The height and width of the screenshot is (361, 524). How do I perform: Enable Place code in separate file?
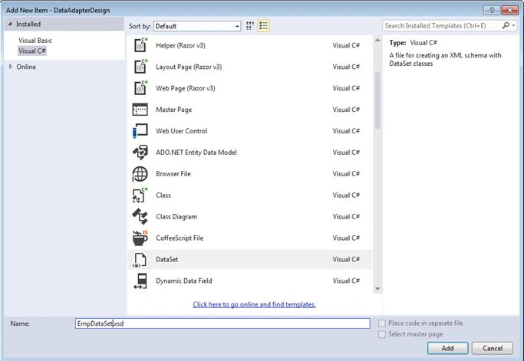[381, 323]
